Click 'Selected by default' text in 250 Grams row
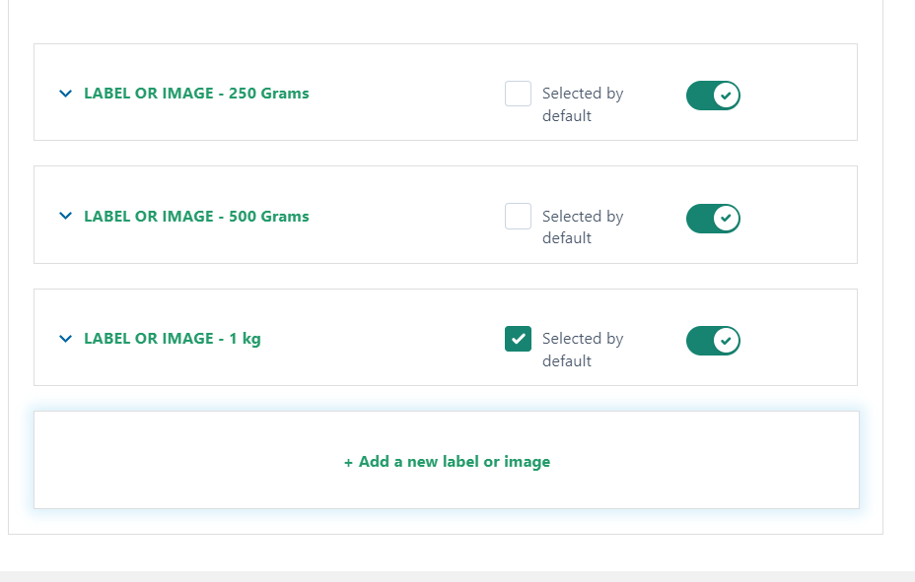 point(583,104)
